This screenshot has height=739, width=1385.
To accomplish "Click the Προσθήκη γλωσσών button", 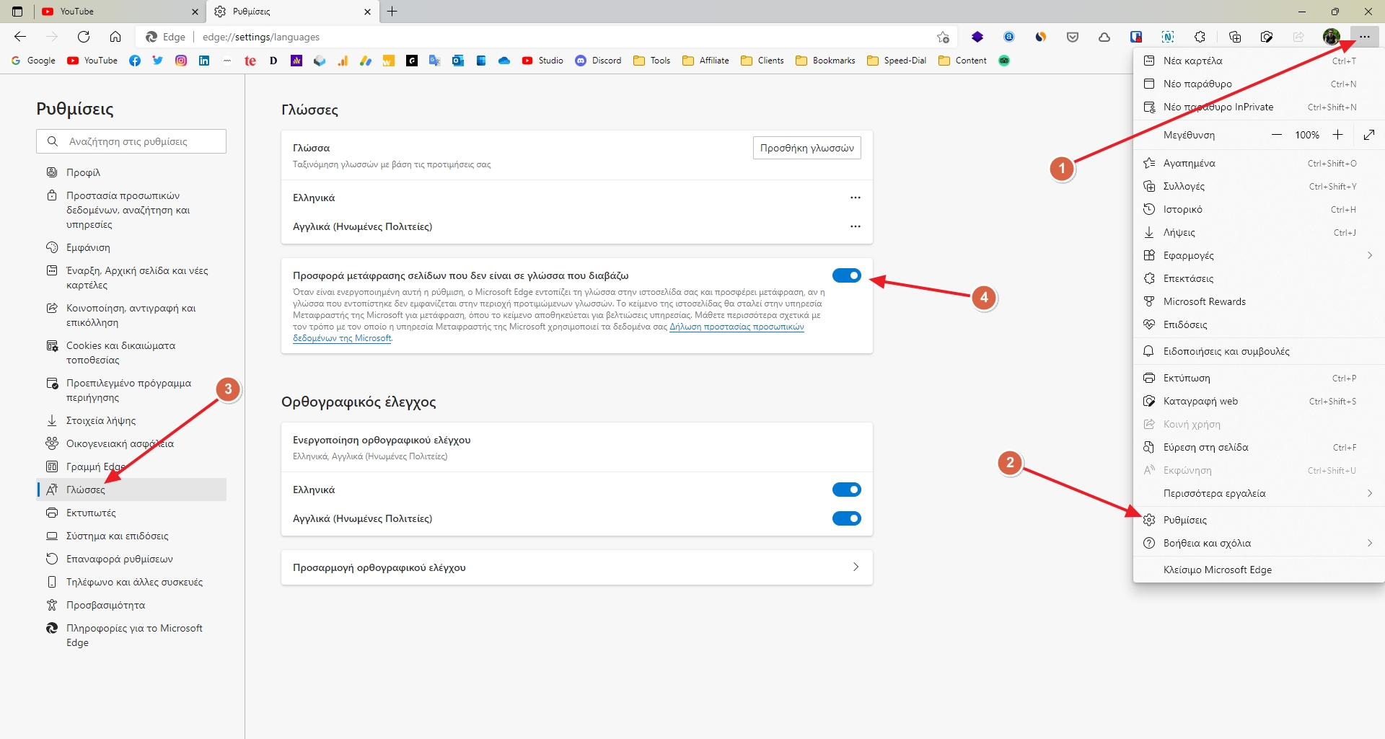I will click(x=806, y=148).
